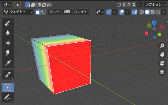Screen dimensions: 168x105
Task: Switch to rendered shading
Action: pyautogui.click(x=158, y=12)
